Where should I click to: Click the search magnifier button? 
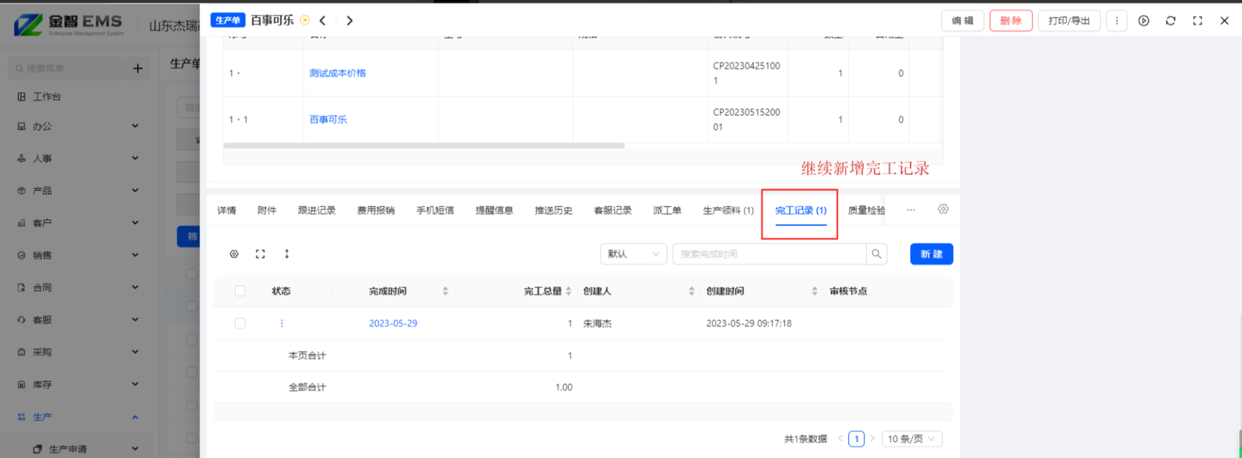click(x=876, y=254)
